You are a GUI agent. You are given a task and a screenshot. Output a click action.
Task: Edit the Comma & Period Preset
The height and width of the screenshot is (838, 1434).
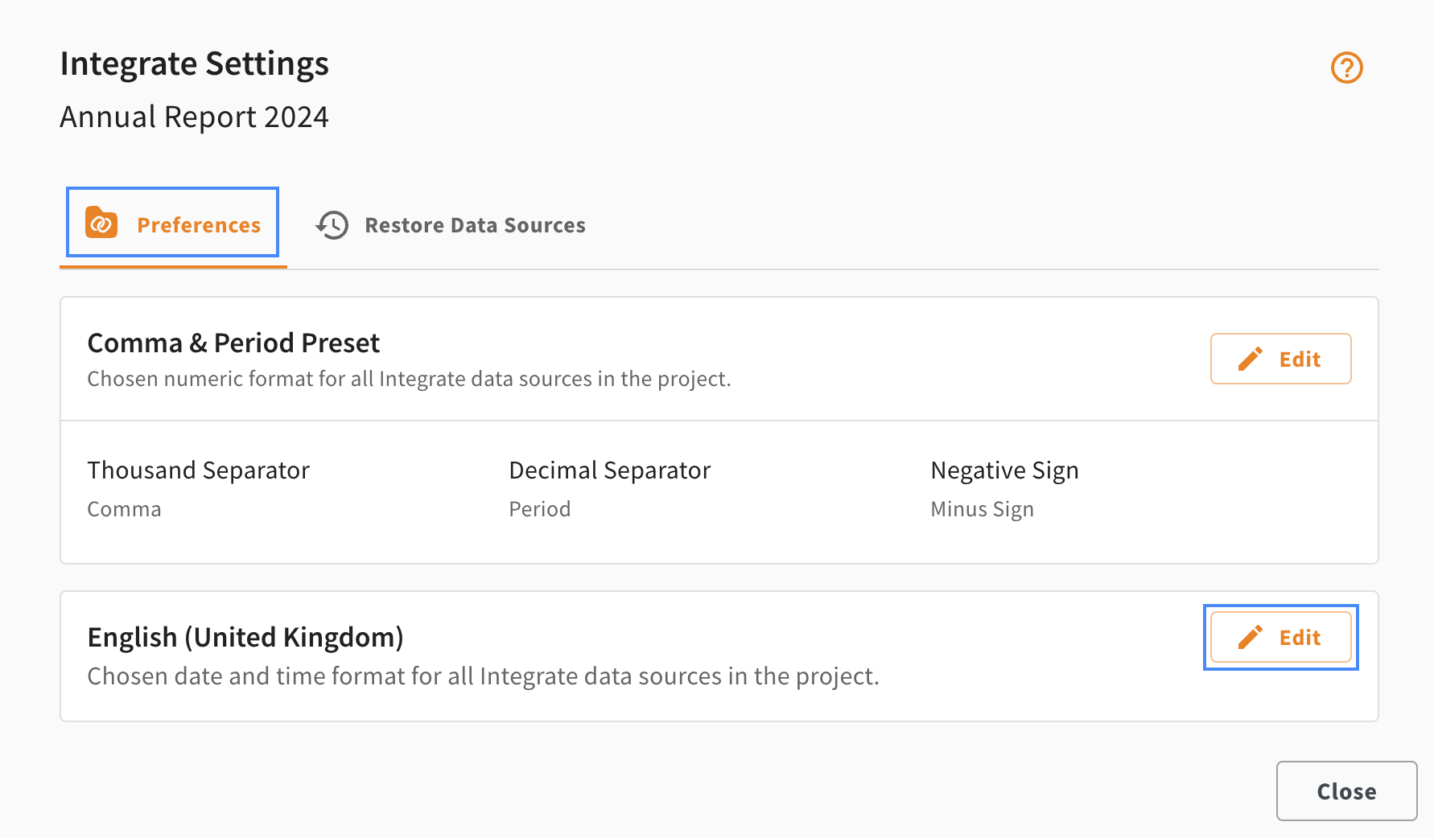coord(1280,359)
